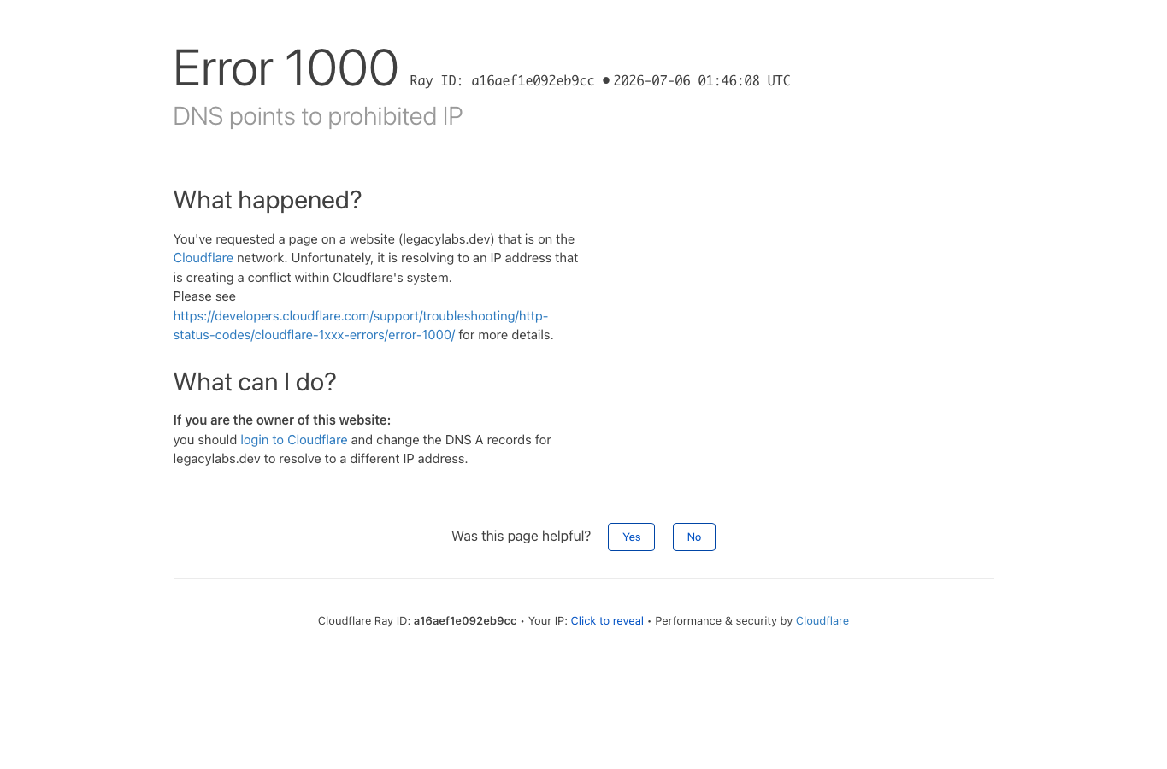Click the Ray ID text beside Error 1000

point(502,81)
